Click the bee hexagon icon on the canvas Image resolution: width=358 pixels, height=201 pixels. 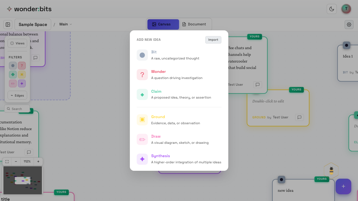[x=331, y=170]
